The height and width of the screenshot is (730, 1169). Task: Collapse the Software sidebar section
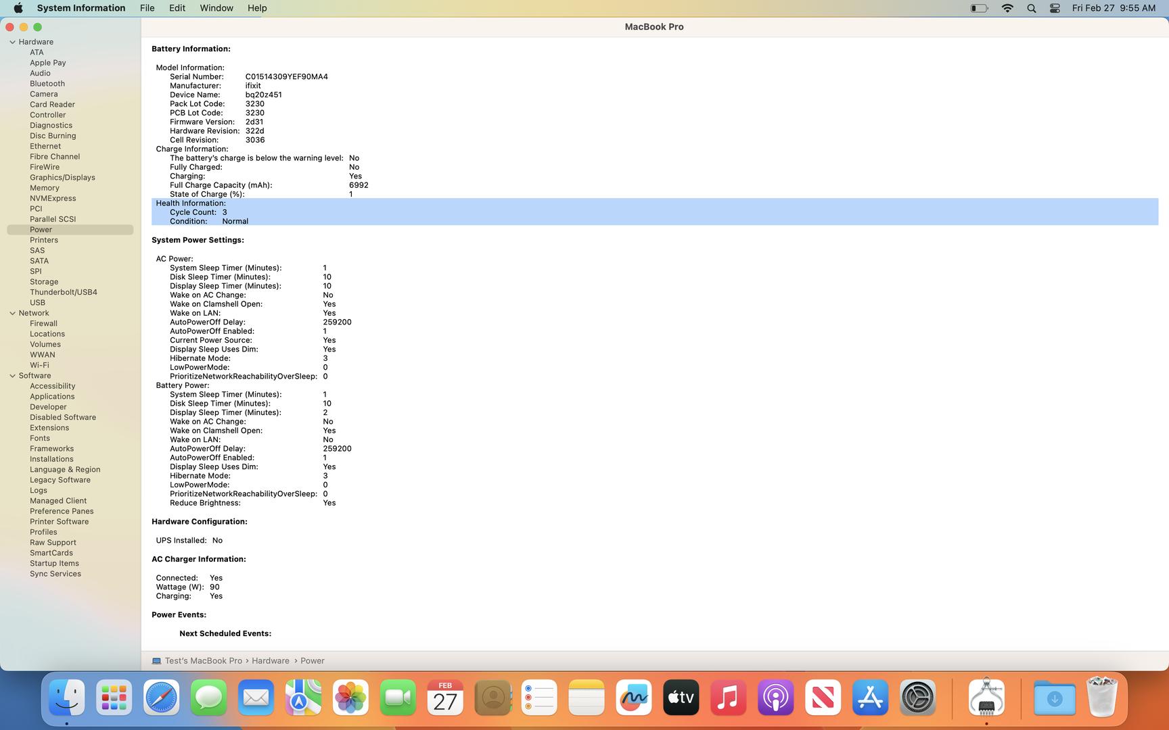12,376
